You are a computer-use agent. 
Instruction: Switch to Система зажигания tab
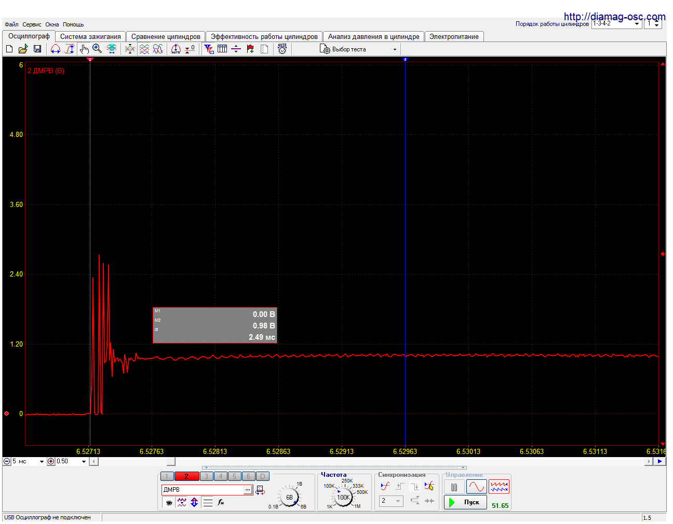(x=90, y=36)
